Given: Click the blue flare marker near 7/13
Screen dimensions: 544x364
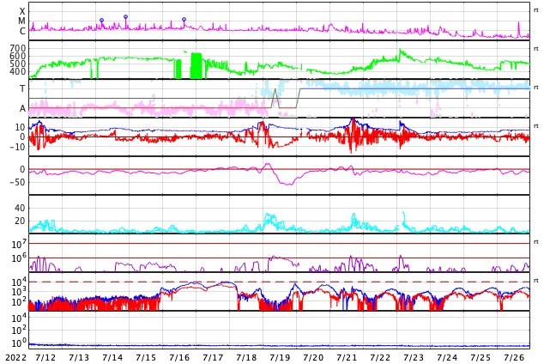Looking at the screenshot, I should 101,21.
